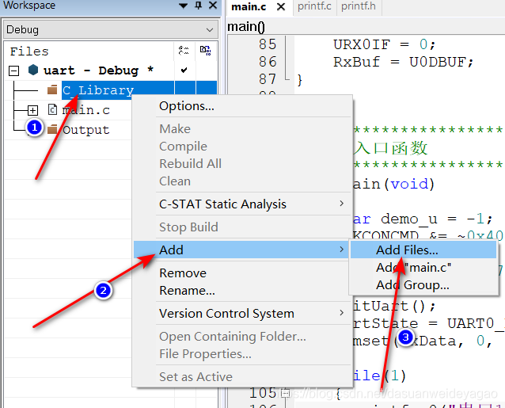Image resolution: width=505 pixels, height=408 pixels.
Task: Open the Debug configuration combo box
Action: click(x=111, y=29)
